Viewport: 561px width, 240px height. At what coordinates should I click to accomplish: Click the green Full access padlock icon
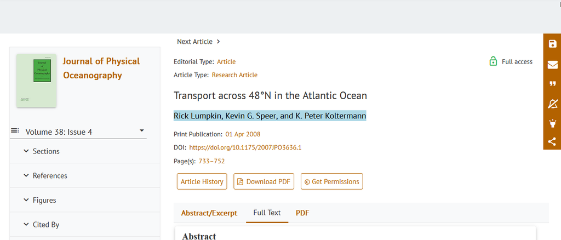tap(493, 61)
